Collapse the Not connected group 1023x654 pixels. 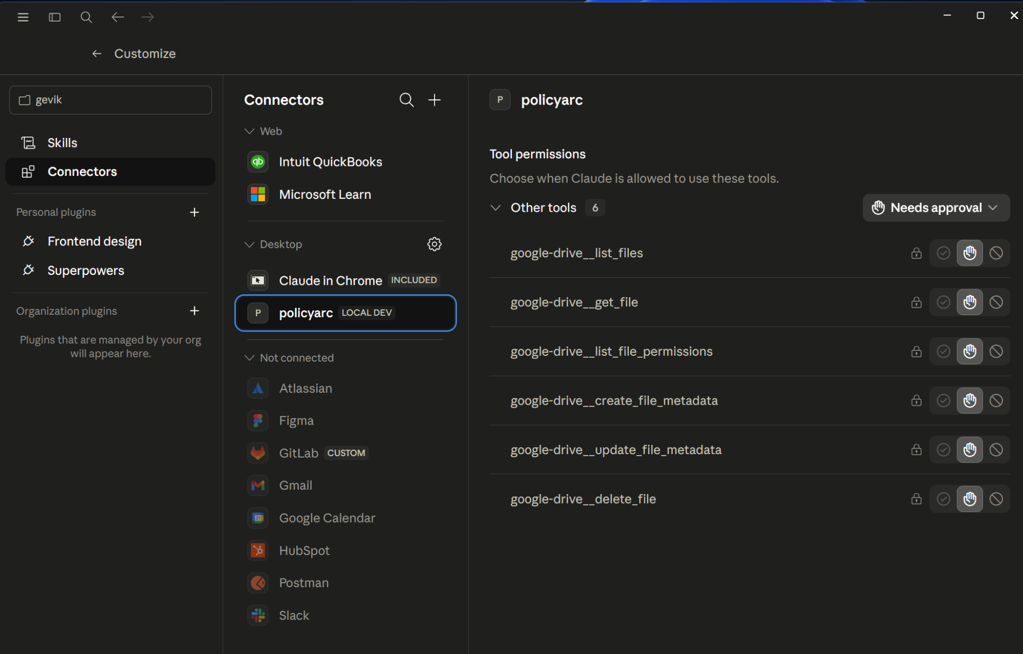[x=249, y=358]
